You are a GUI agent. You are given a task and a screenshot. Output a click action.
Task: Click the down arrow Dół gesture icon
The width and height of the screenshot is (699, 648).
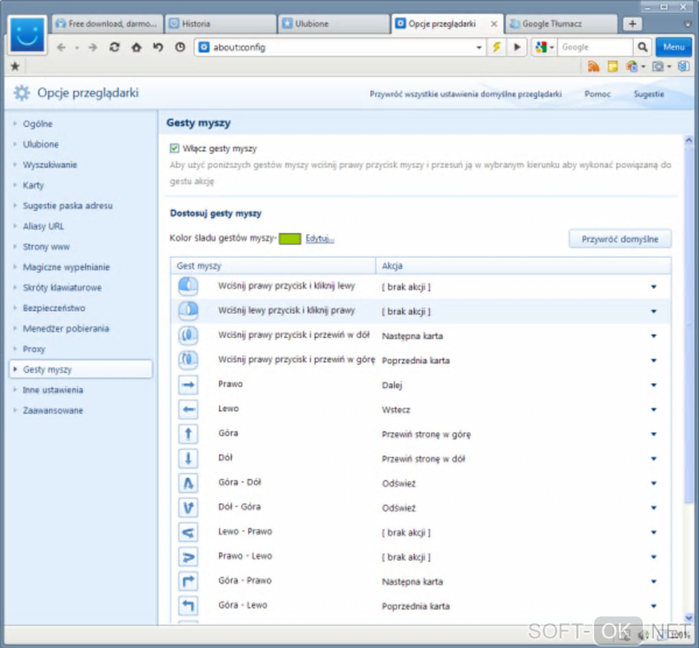[188, 458]
